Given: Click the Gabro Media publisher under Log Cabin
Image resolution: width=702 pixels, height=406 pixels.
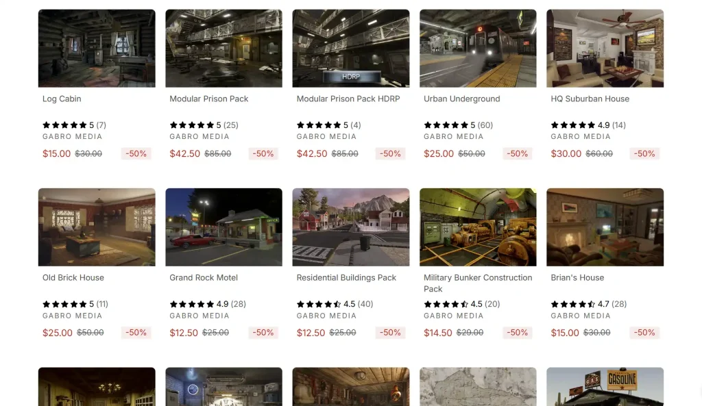Looking at the screenshot, I should click(x=72, y=136).
